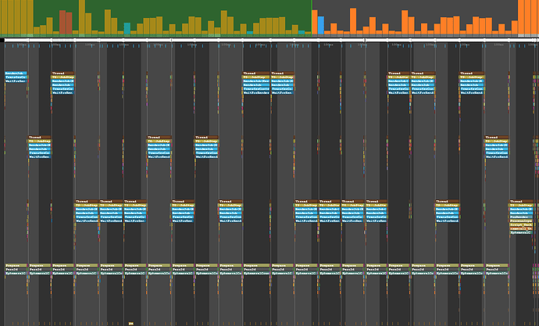Image resolution: width=539 pixels, height=326 pixels.
Task: Select the orange camera zone block
Action: click(x=521, y=228)
